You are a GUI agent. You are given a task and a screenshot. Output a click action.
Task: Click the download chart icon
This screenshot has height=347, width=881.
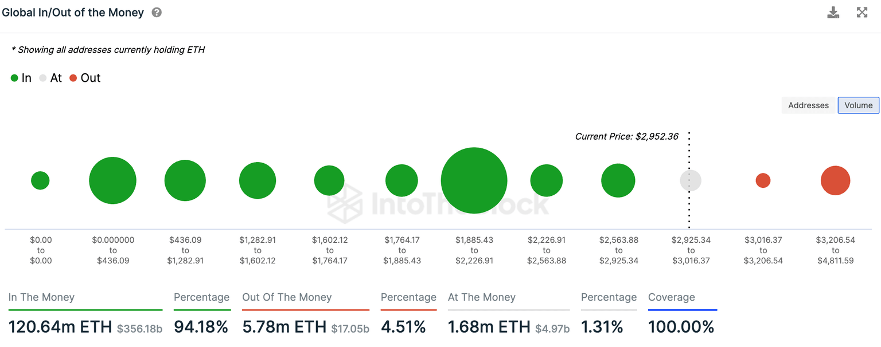tap(833, 13)
